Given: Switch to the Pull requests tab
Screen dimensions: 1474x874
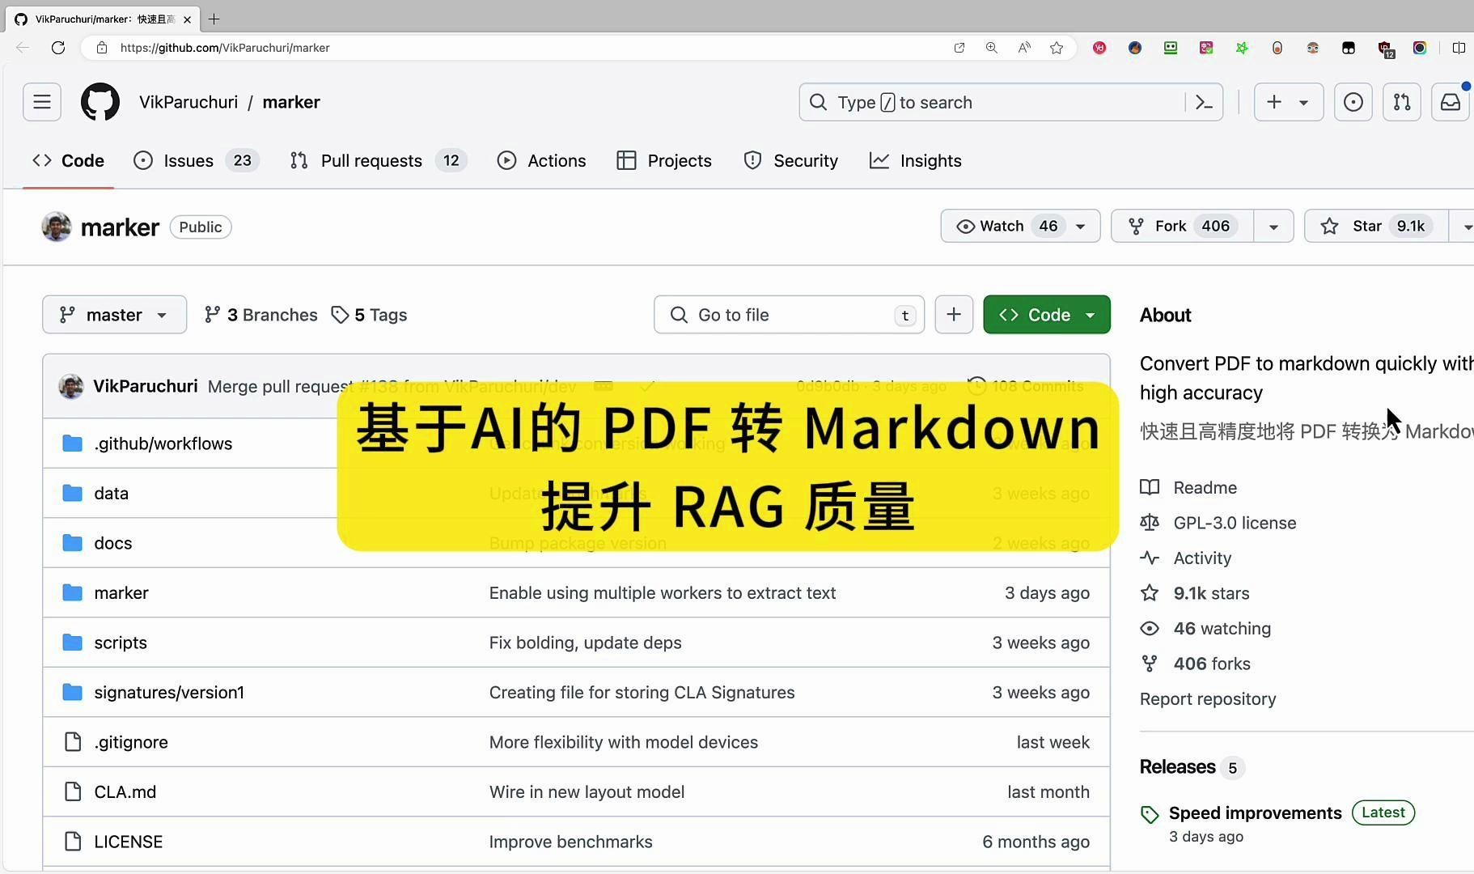Looking at the screenshot, I should pyautogui.click(x=378, y=160).
